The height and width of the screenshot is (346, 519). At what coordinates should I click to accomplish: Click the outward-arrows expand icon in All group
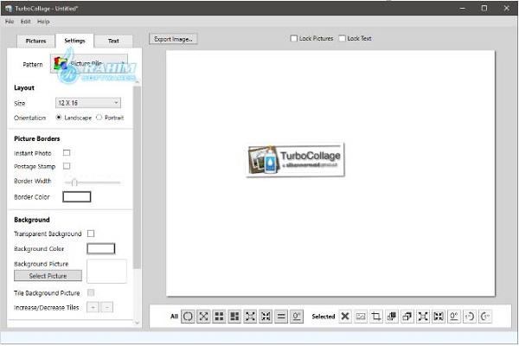[x=250, y=317]
